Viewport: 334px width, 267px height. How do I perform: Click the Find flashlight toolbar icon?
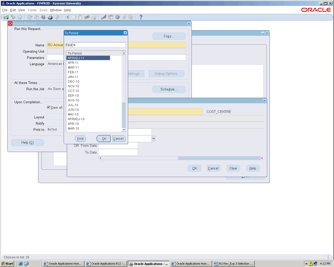(13, 17)
